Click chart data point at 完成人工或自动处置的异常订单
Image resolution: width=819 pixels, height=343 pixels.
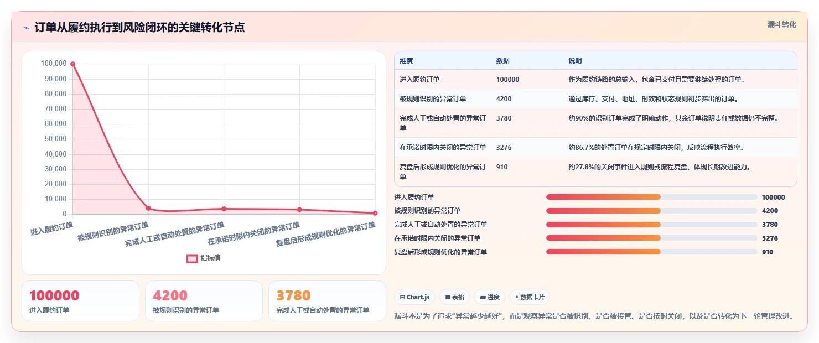pos(224,209)
